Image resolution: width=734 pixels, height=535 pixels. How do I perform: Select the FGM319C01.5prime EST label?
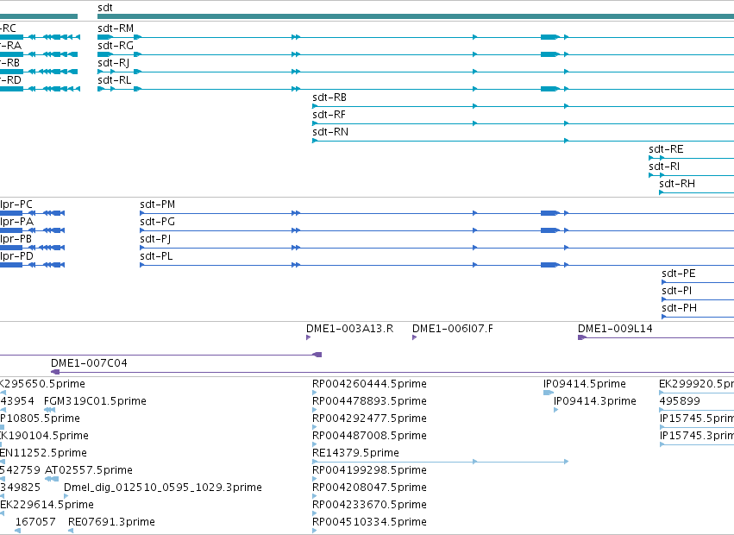coord(95,401)
